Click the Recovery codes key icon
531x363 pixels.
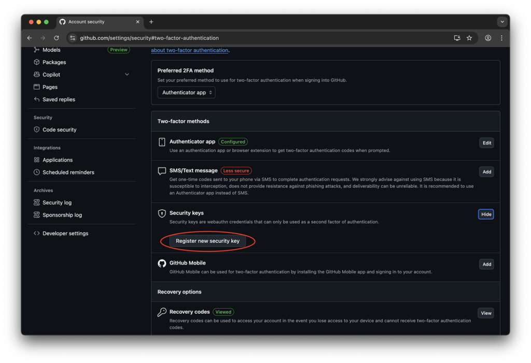[162, 312]
